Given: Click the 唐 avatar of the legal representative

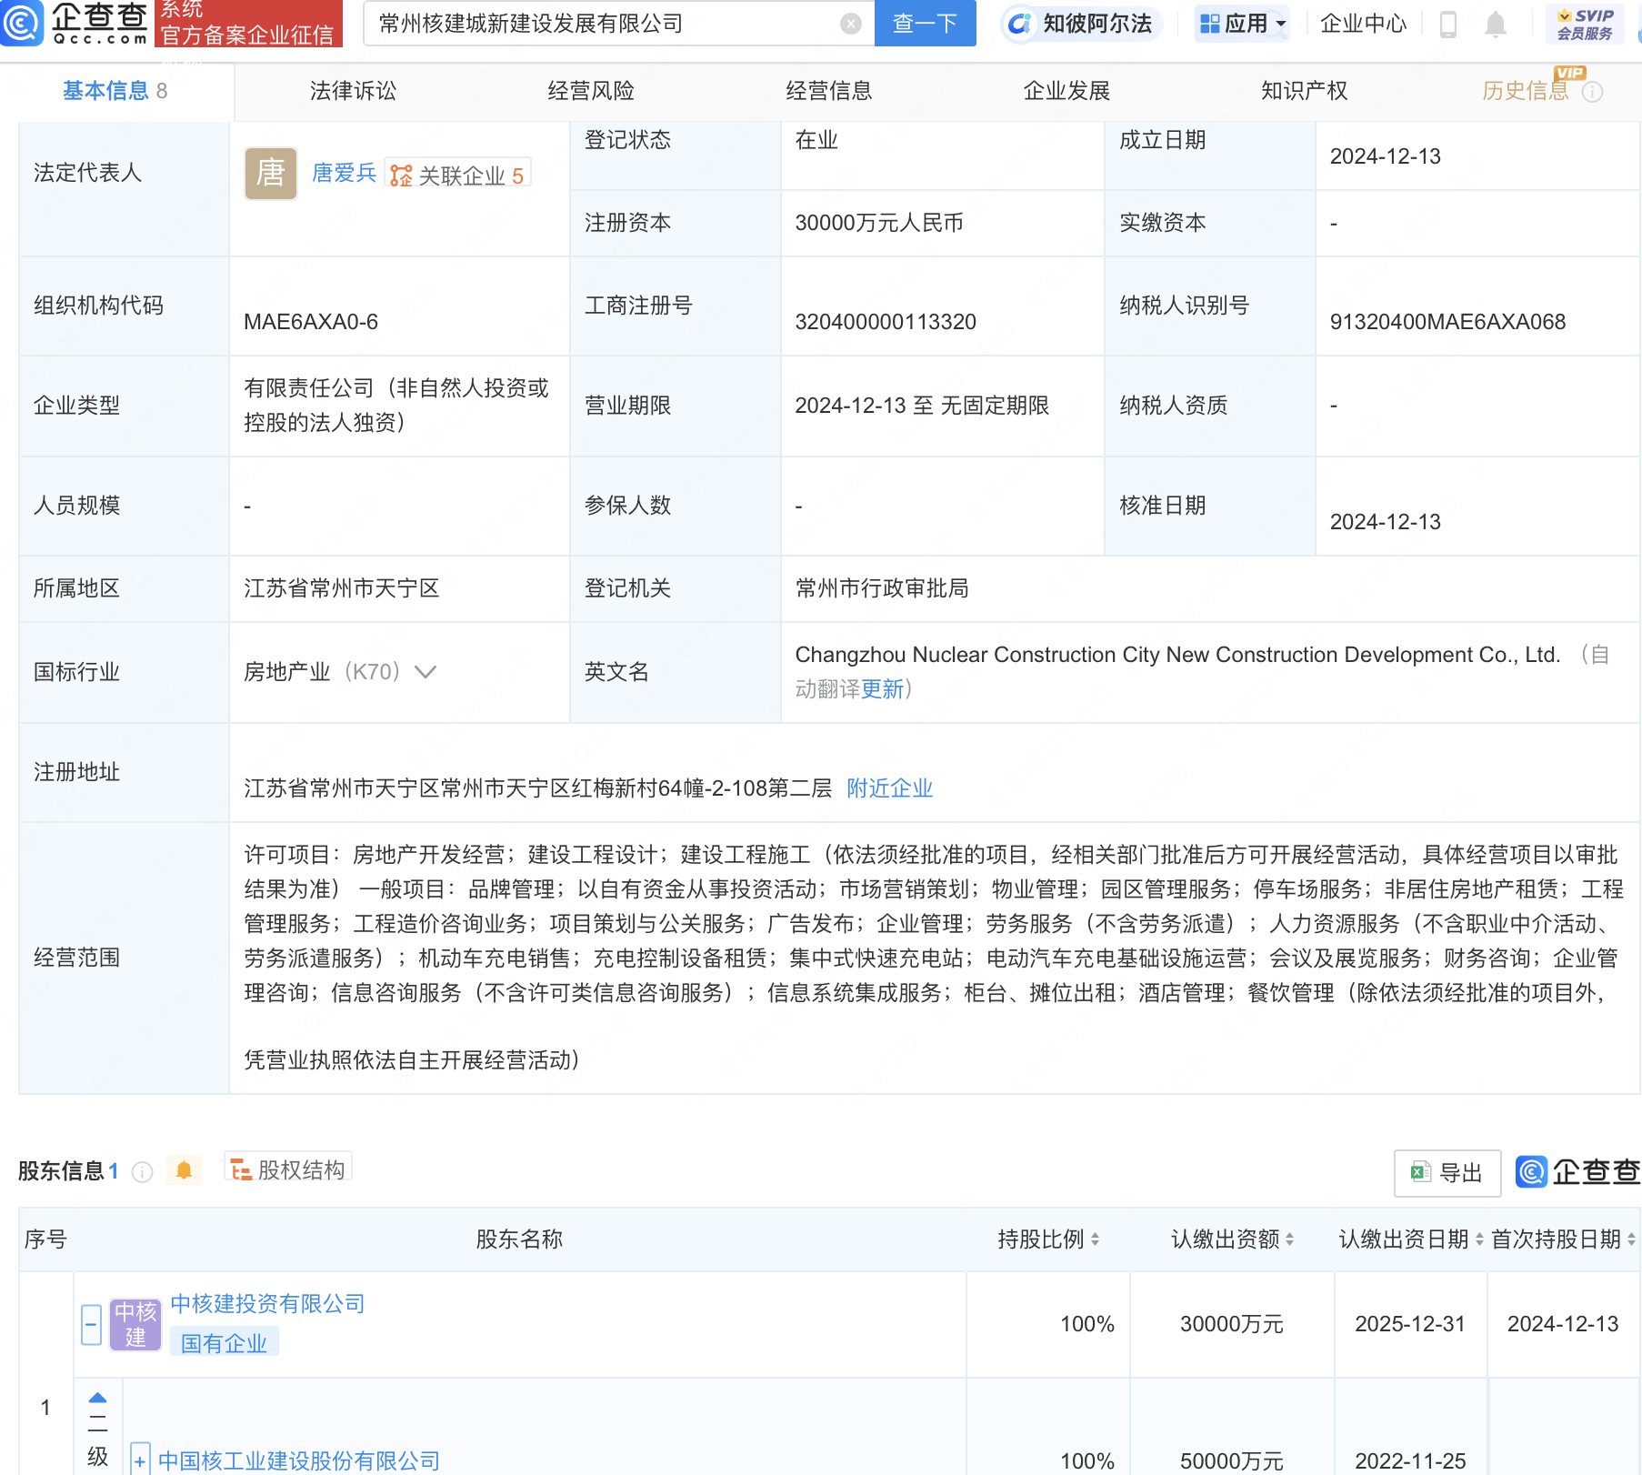Looking at the screenshot, I should [271, 173].
